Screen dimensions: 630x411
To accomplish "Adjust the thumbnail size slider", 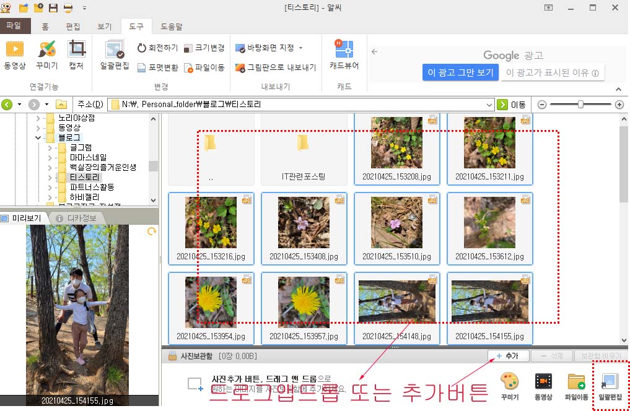I will 580,105.
